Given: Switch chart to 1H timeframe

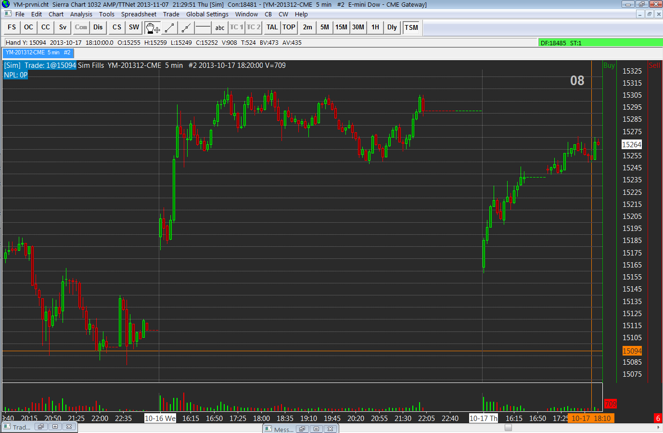Looking at the screenshot, I should pos(375,27).
